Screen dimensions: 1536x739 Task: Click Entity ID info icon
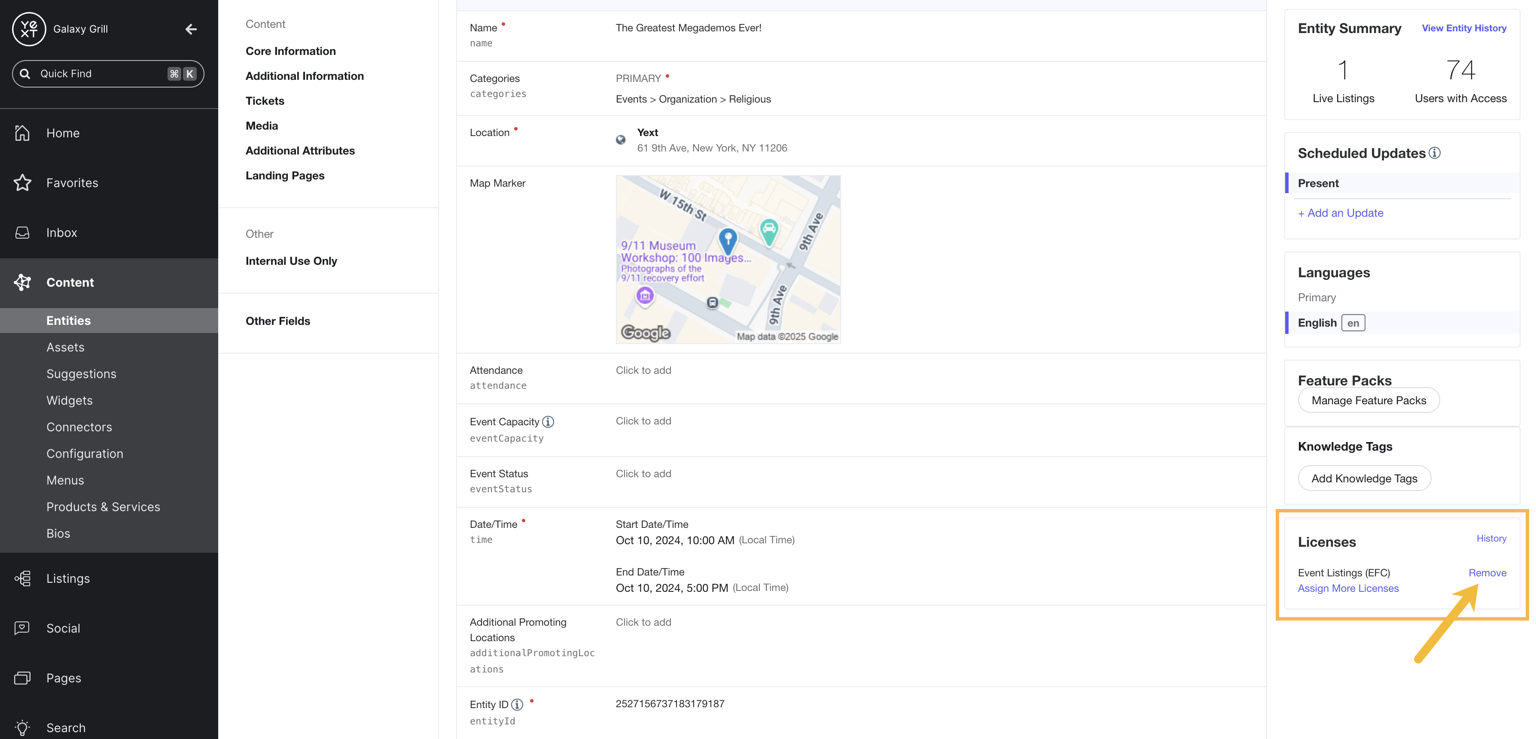tap(517, 704)
